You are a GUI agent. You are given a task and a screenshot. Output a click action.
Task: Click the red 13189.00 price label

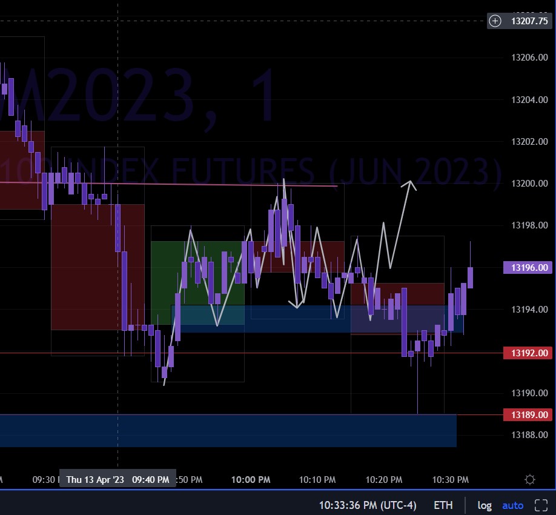(x=528, y=414)
